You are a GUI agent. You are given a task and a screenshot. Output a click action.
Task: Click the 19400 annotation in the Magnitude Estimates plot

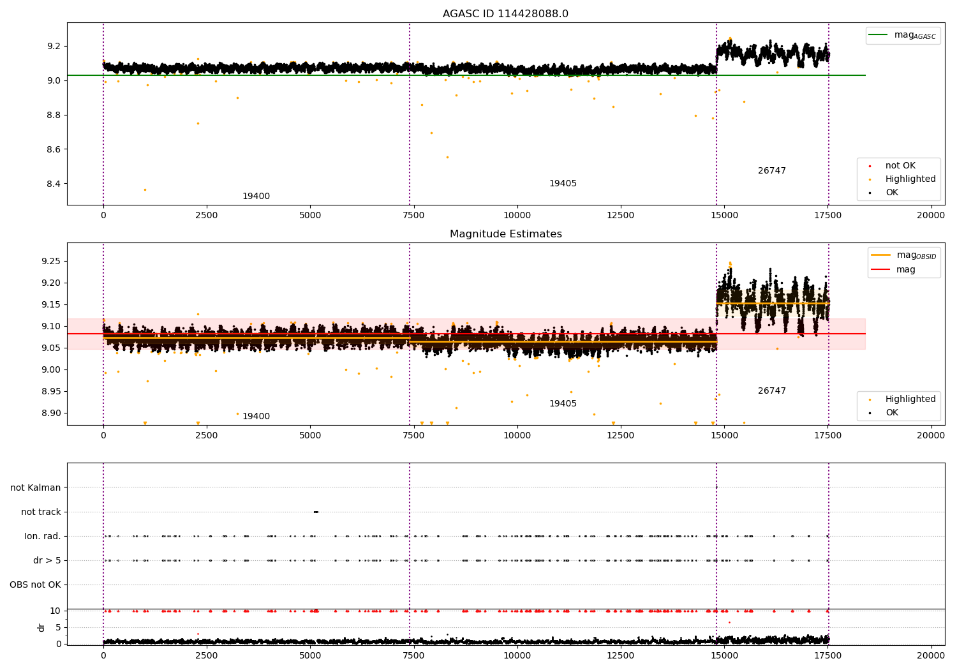coord(256,417)
